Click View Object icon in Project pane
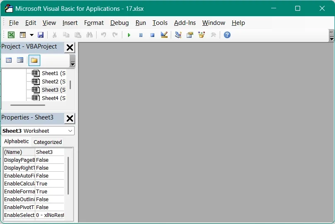Image resolution: width=335 pixels, height=224 pixels. 20,60
